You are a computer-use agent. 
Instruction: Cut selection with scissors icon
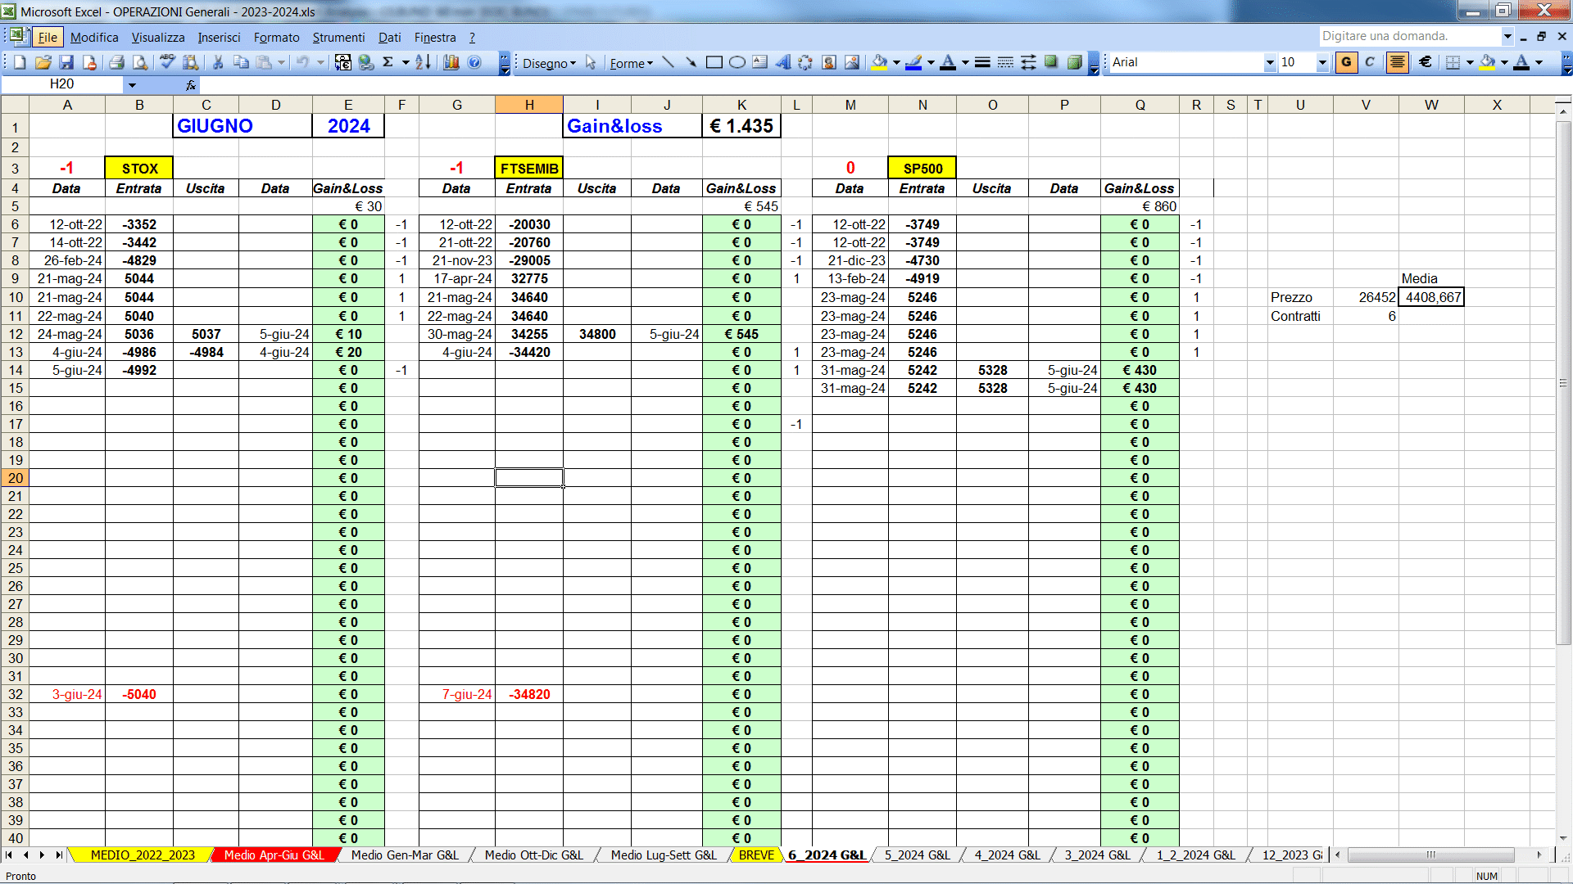point(218,62)
